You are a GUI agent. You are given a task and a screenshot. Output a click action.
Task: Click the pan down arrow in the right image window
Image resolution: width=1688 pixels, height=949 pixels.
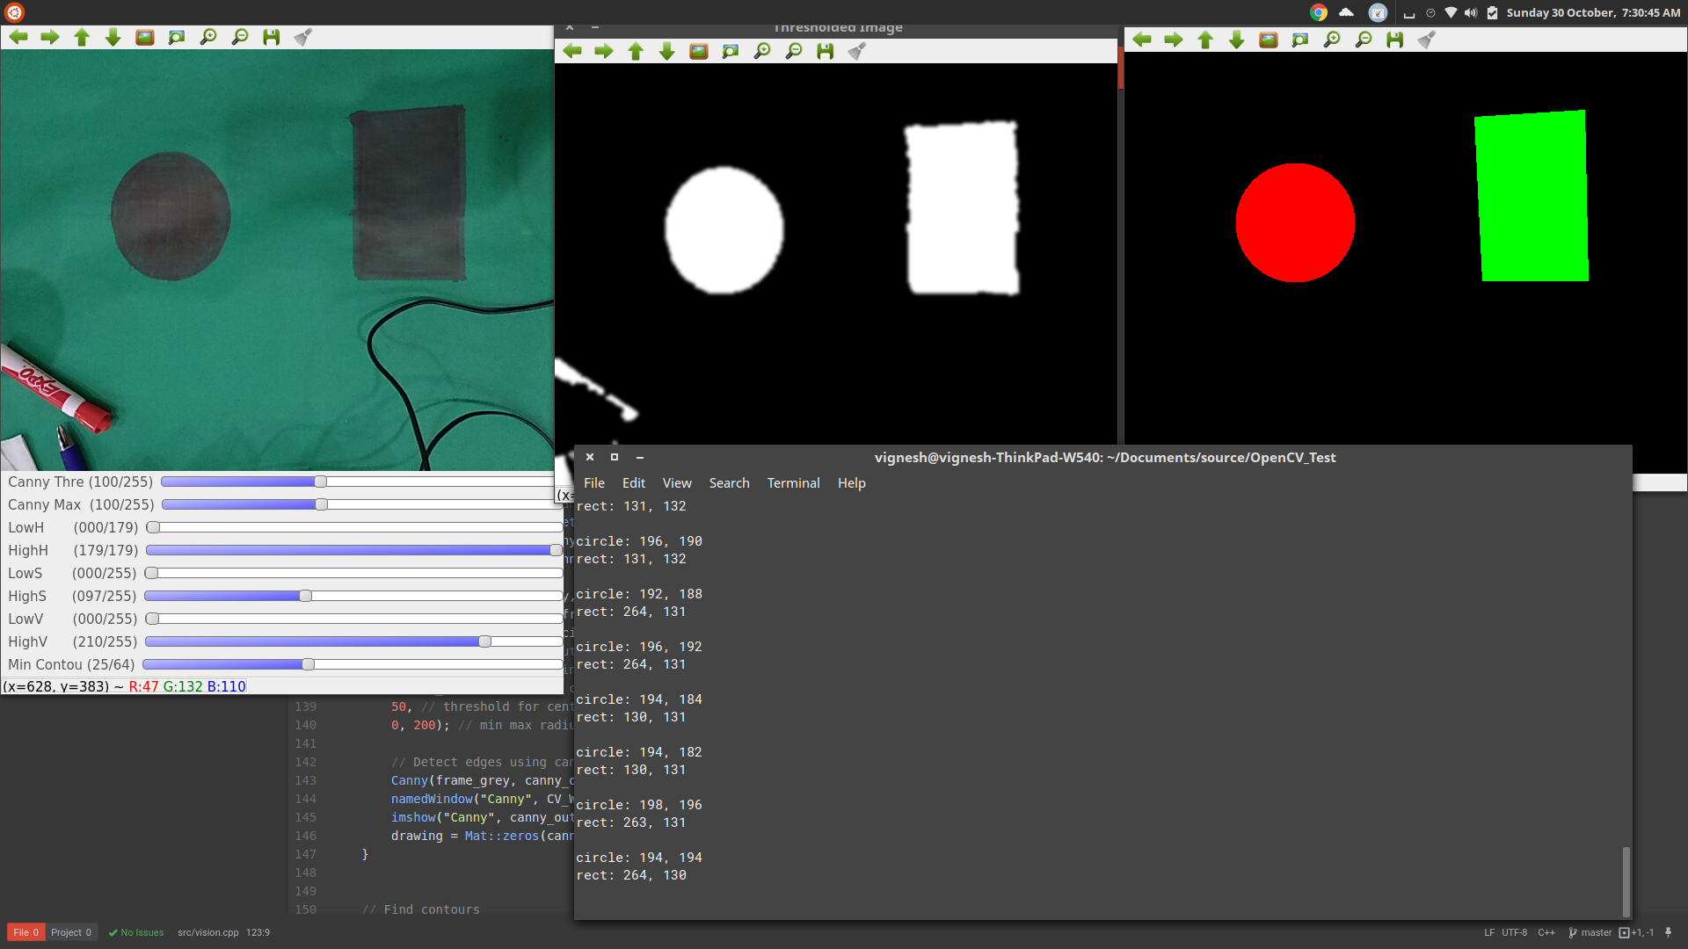(x=1237, y=40)
